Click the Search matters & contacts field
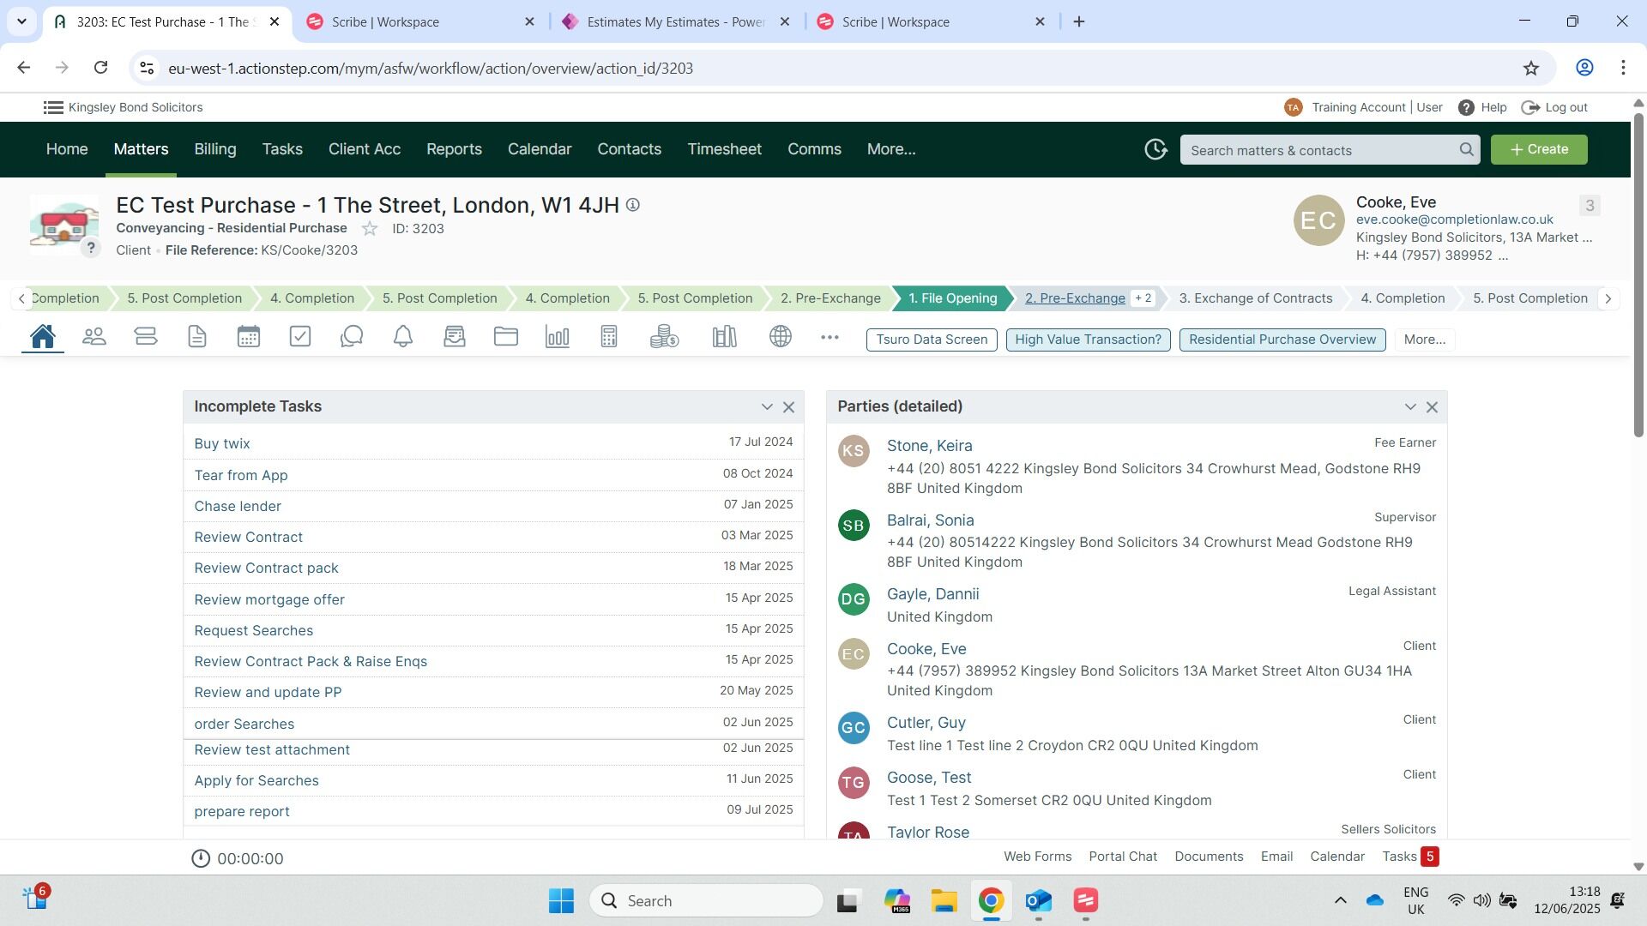Viewport: 1647px width, 926px height. [1321, 150]
